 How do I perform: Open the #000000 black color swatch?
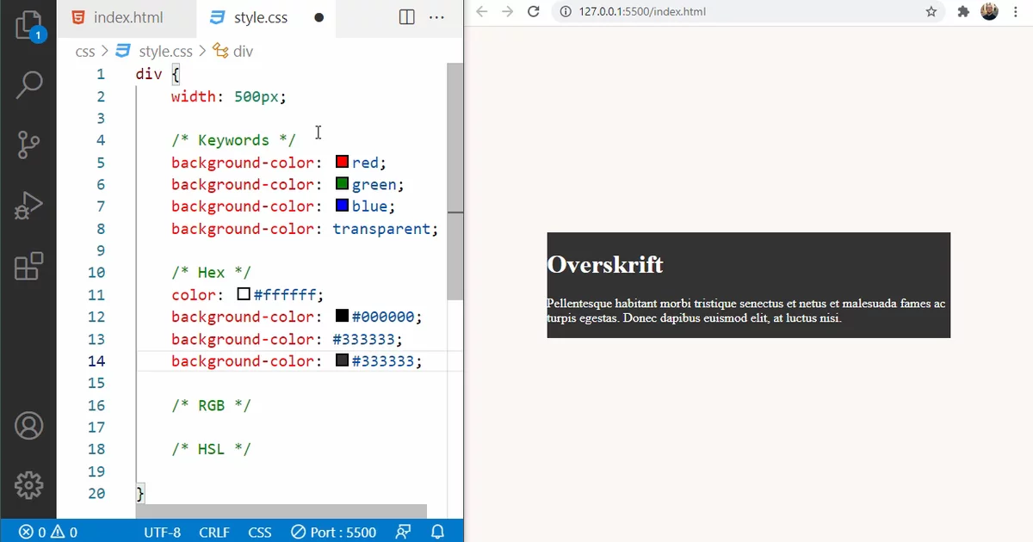click(x=342, y=316)
